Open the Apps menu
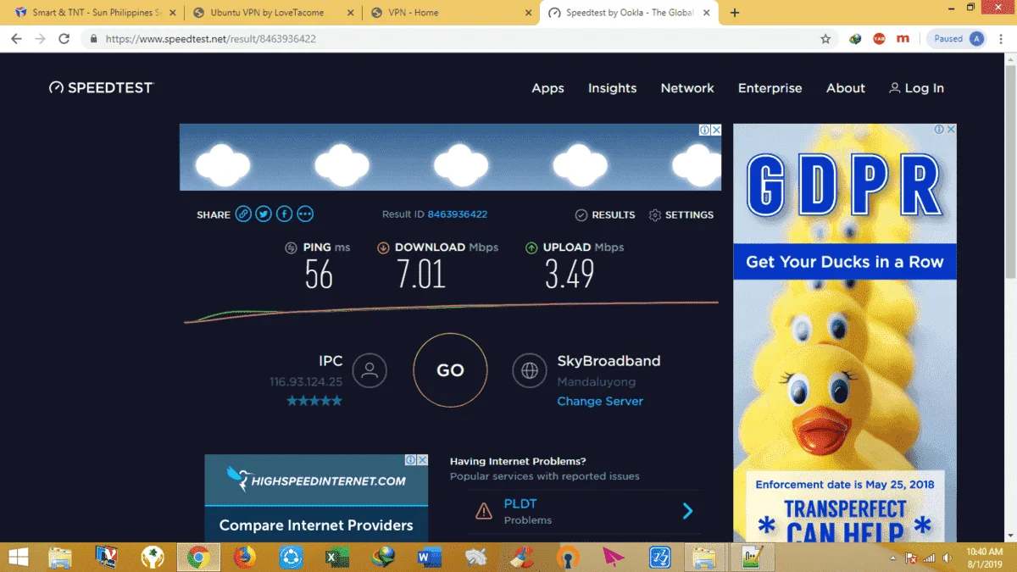This screenshot has height=572, width=1017. click(547, 88)
